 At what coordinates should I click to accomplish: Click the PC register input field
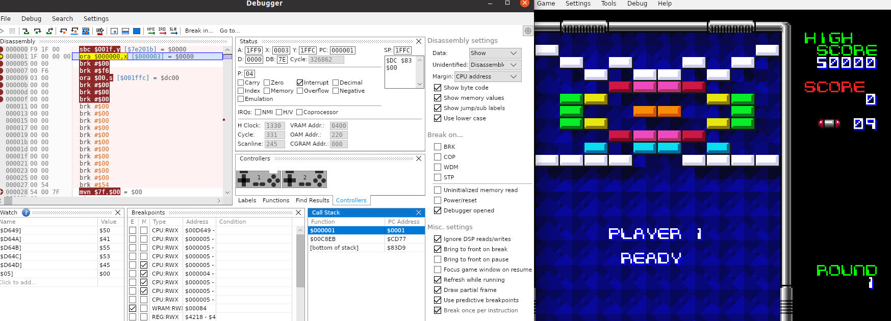tap(342, 50)
